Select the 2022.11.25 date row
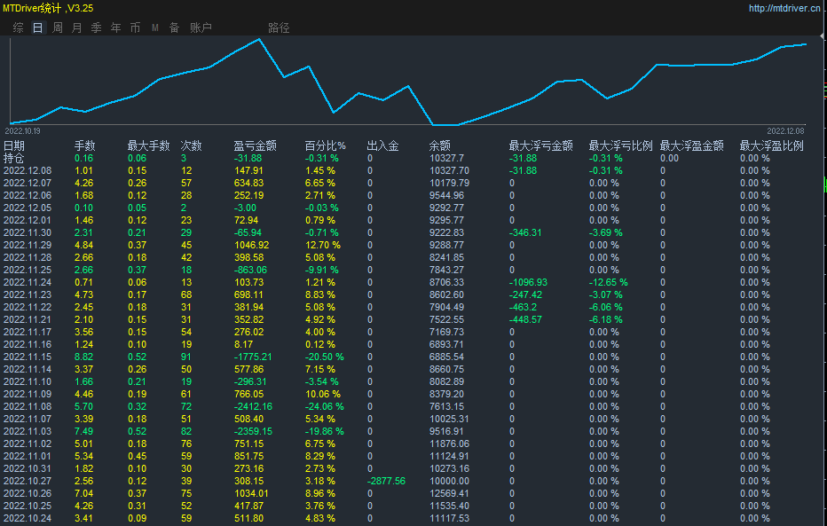 (x=28, y=270)
